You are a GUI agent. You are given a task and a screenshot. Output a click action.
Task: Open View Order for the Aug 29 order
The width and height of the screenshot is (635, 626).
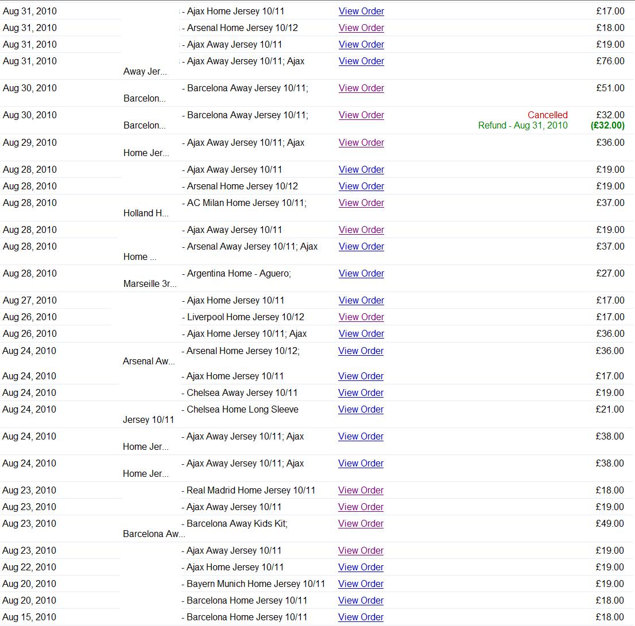[361, 143]
